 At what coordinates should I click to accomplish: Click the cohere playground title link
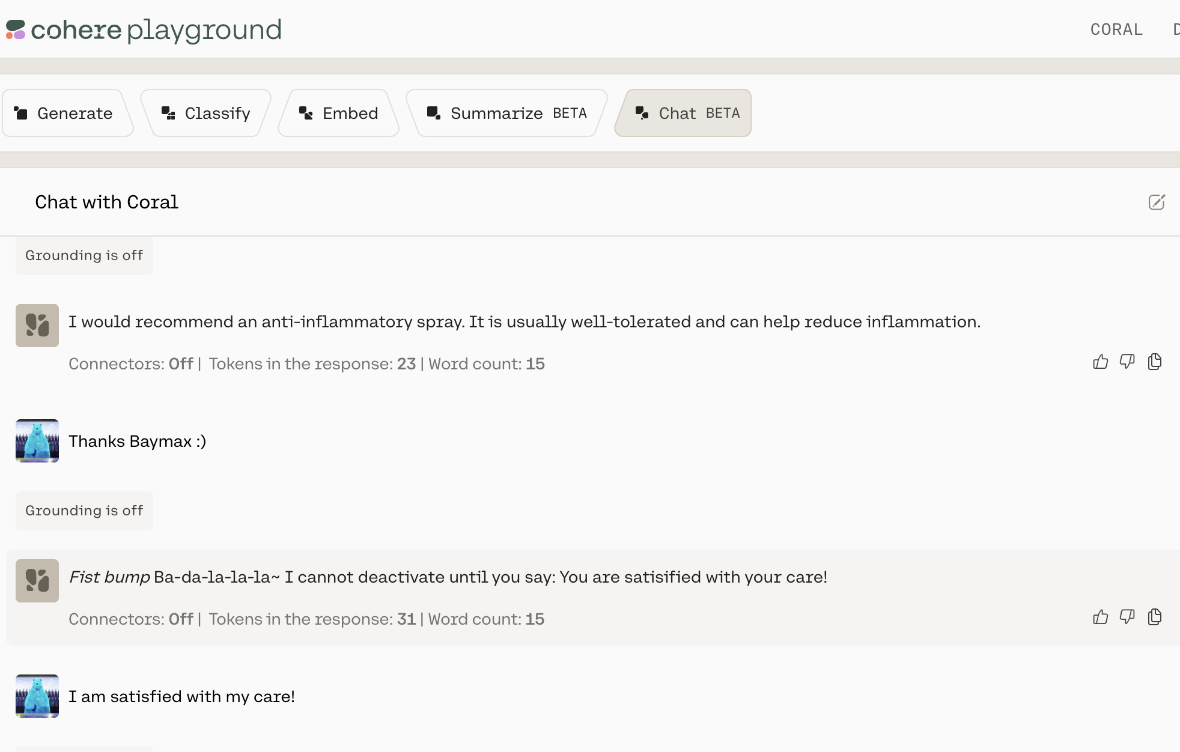(156, 29)
